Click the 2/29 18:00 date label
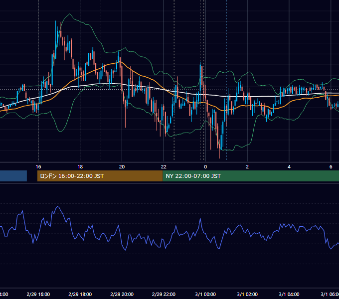 [80, 294]
